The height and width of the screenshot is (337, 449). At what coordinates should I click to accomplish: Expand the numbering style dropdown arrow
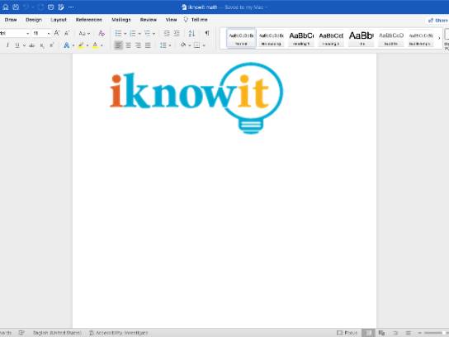point(139,34)
